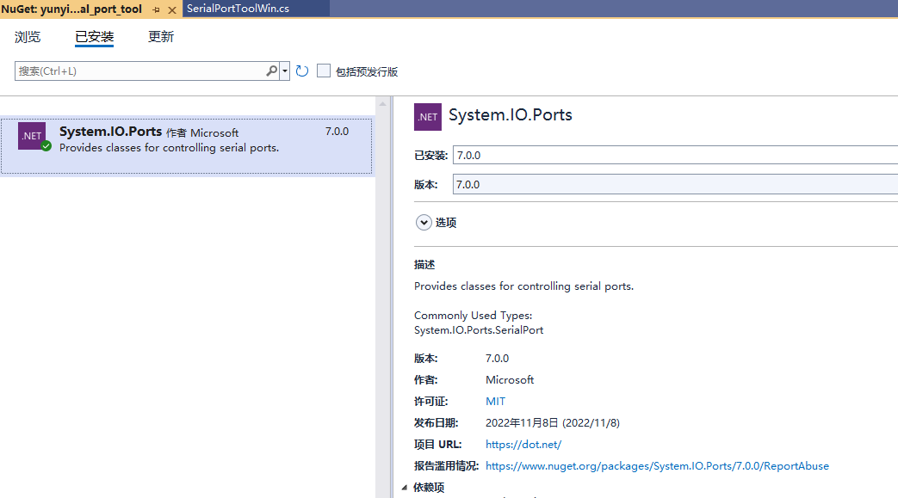This screenshot has height=498, width=898.
Task: Open the https://dot.net/ project link
Action: coord(523,445)
